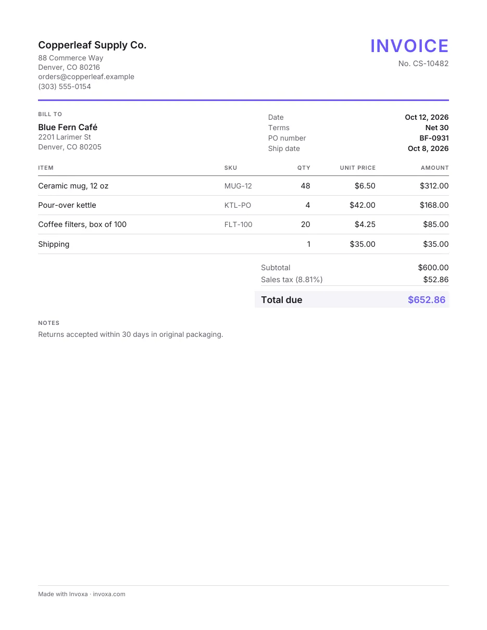Select the KTL-PO SKU cell
Image resolution: width=487 pixels, height=630 pixels.
click(238, 205)
